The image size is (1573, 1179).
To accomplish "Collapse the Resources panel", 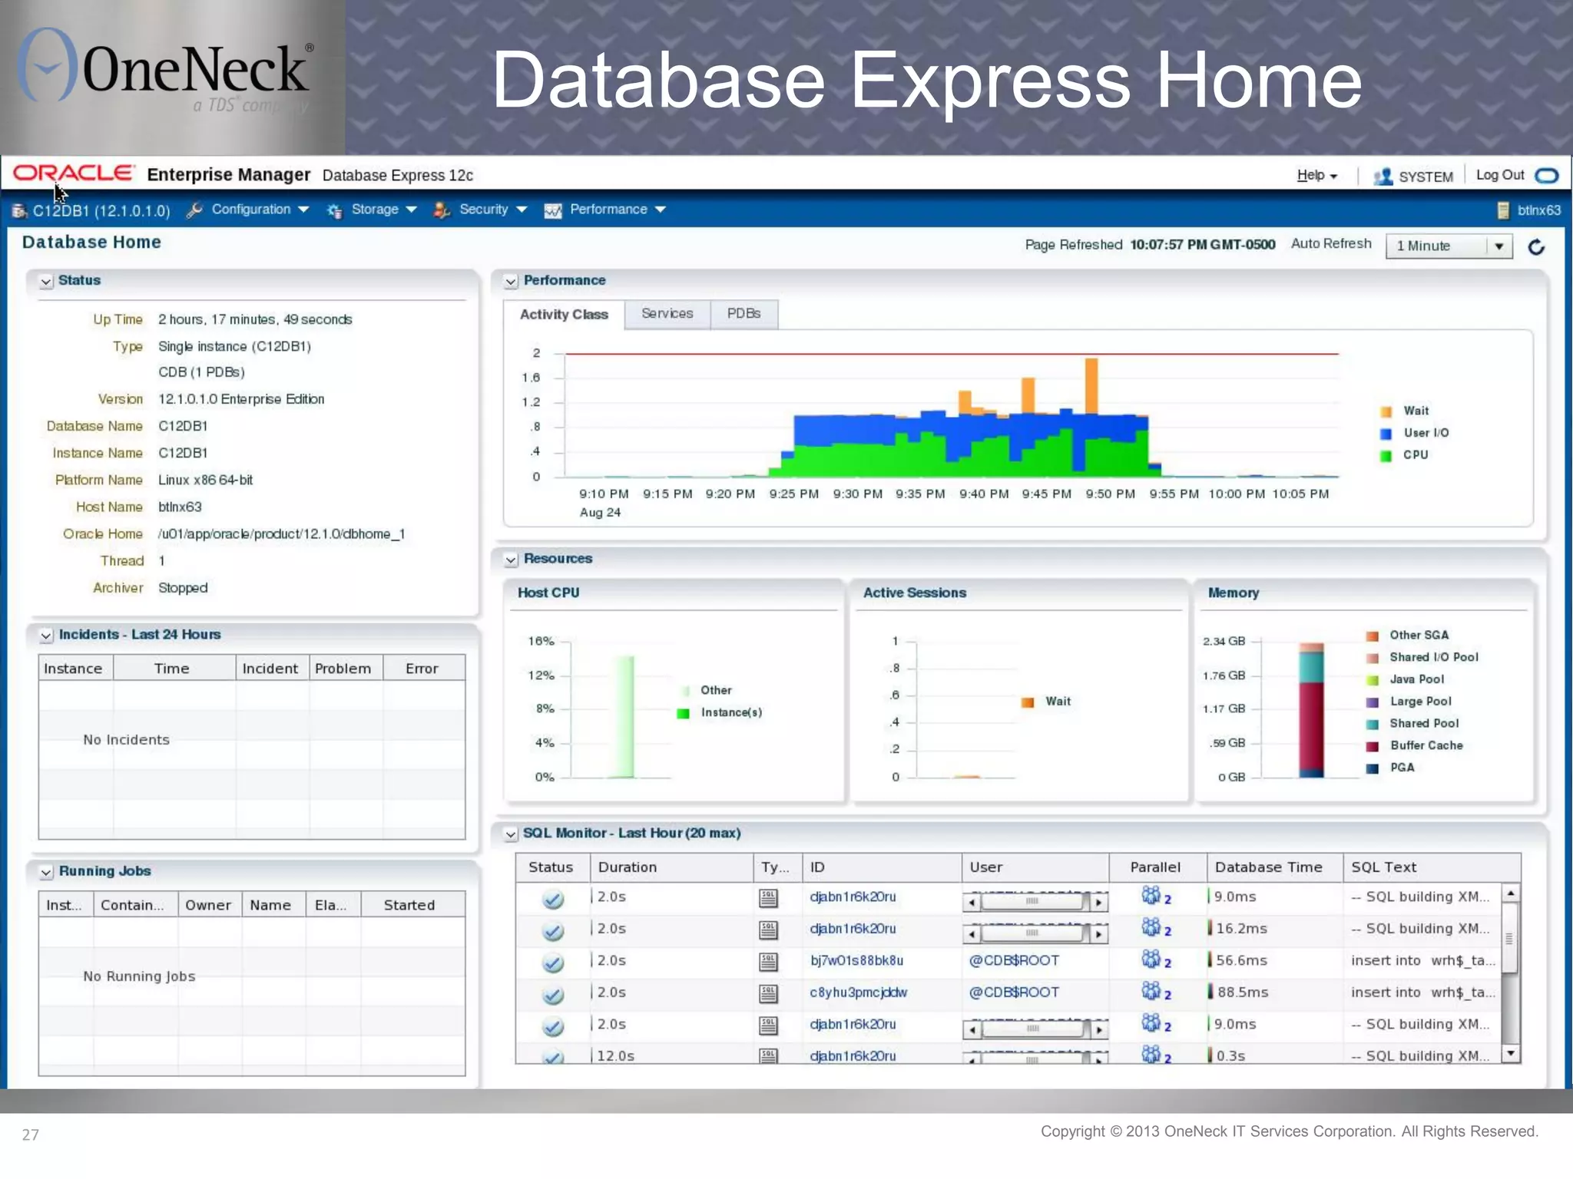I will pyautogui.click(x=511, y=560).
